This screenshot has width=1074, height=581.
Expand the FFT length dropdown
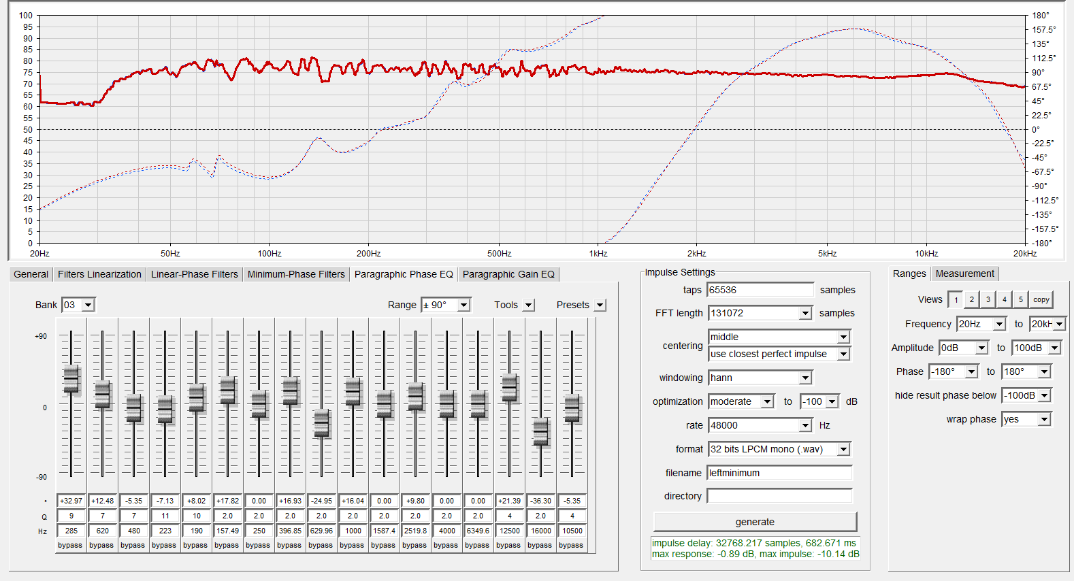click(x=805, y=313)
